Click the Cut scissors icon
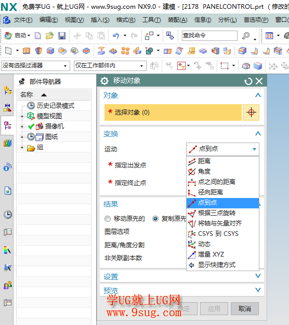 click(77, 36)
